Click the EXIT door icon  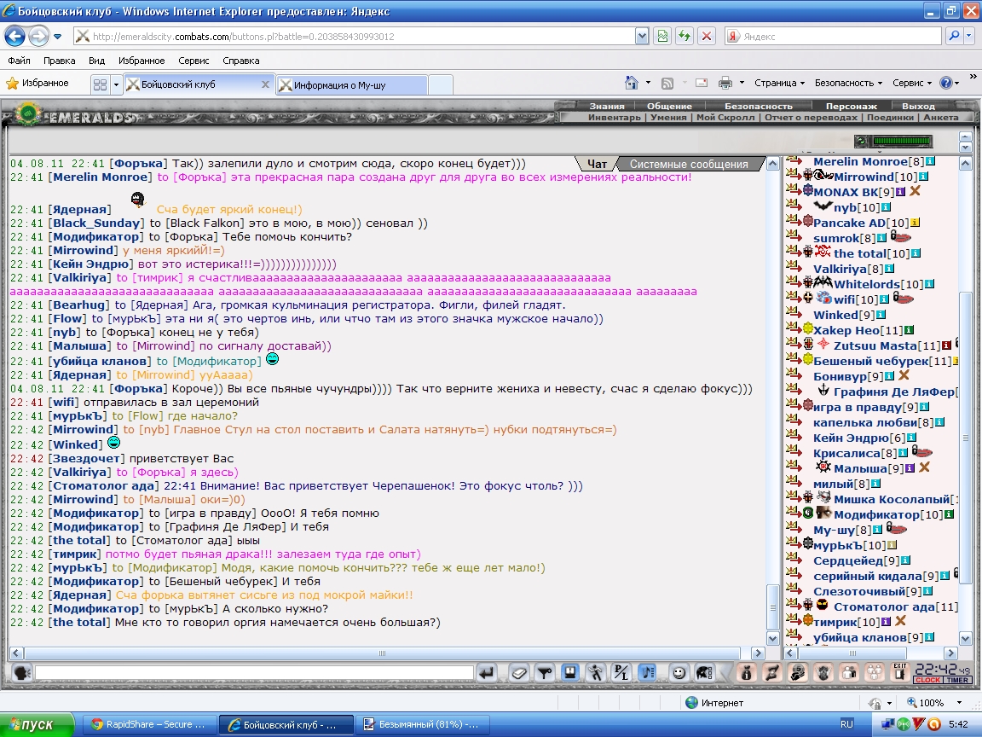click(900, 672)
